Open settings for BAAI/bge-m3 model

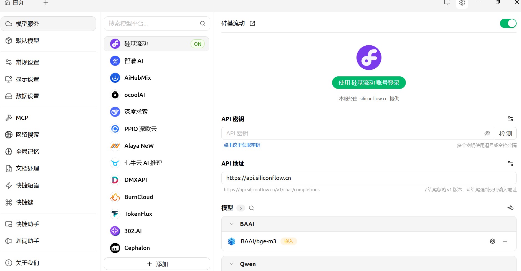click(x=492, y=241)
